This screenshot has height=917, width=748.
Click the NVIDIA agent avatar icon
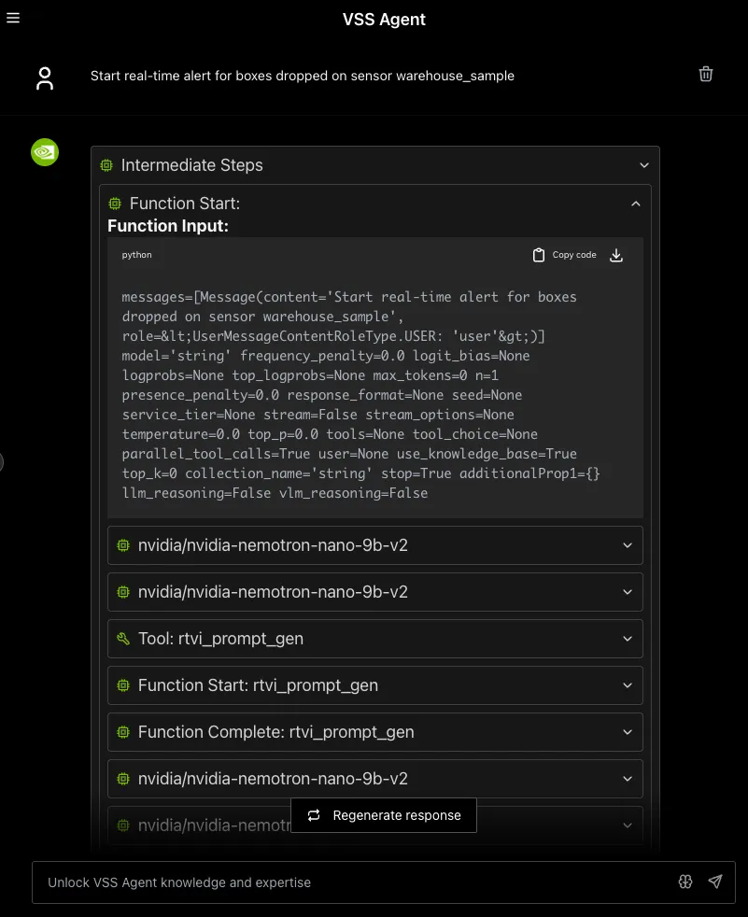[45, 152]
